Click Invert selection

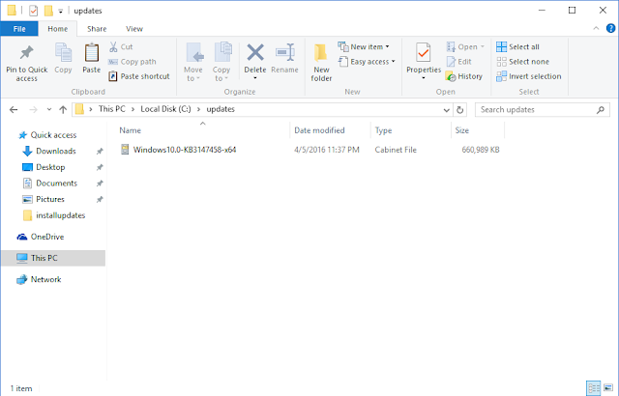(x=529, y=76)
